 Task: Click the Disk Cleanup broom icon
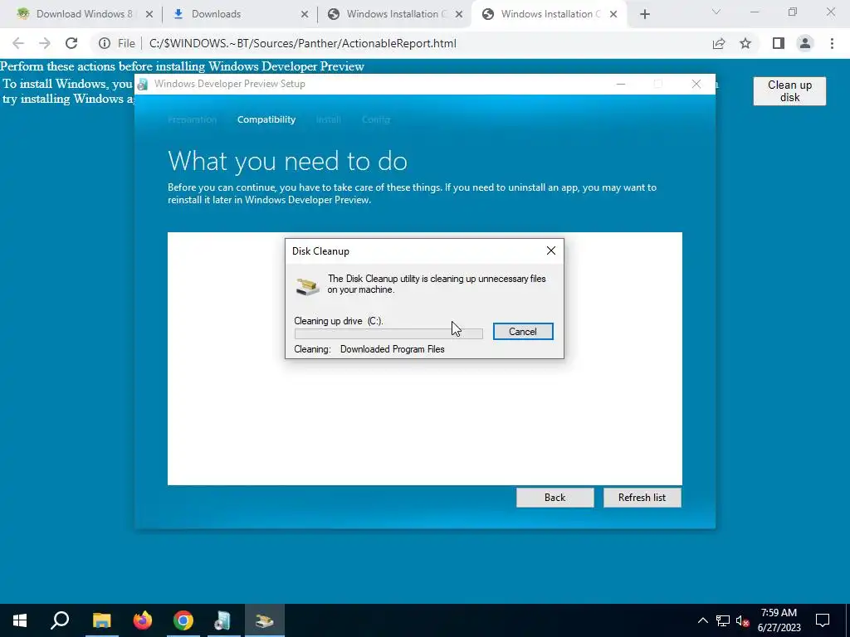coord(307,285)
